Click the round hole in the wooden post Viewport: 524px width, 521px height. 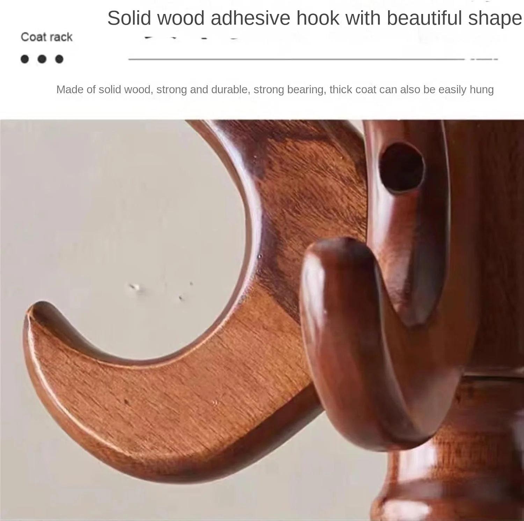coord(401,168)
